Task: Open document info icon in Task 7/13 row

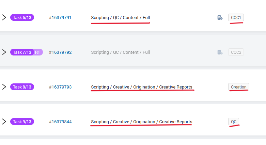Action: pos(220,52)
